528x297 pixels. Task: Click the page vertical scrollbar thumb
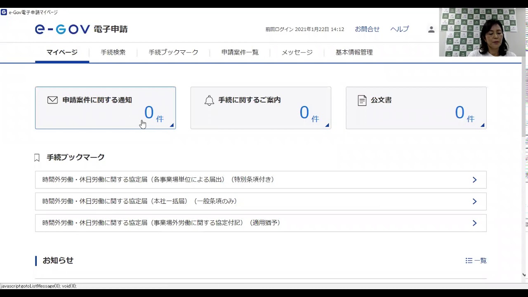pyautogui.click(x=524, y=97)
